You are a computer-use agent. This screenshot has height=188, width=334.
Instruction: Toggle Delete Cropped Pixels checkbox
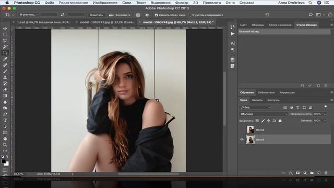point(156,15)
